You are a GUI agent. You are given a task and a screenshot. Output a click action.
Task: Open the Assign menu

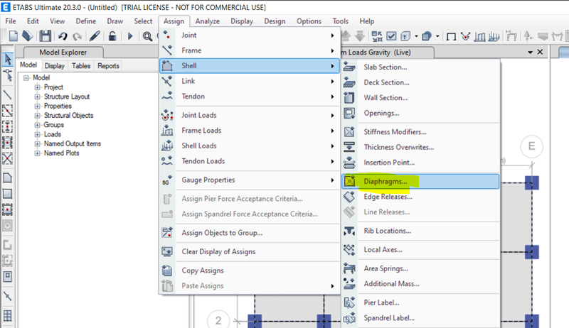(x=174, y=21)
